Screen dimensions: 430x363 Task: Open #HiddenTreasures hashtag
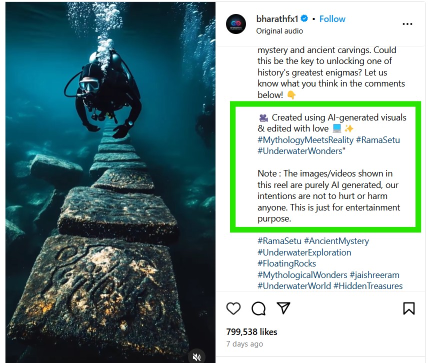pyautogui.click(x=368, y=286)
